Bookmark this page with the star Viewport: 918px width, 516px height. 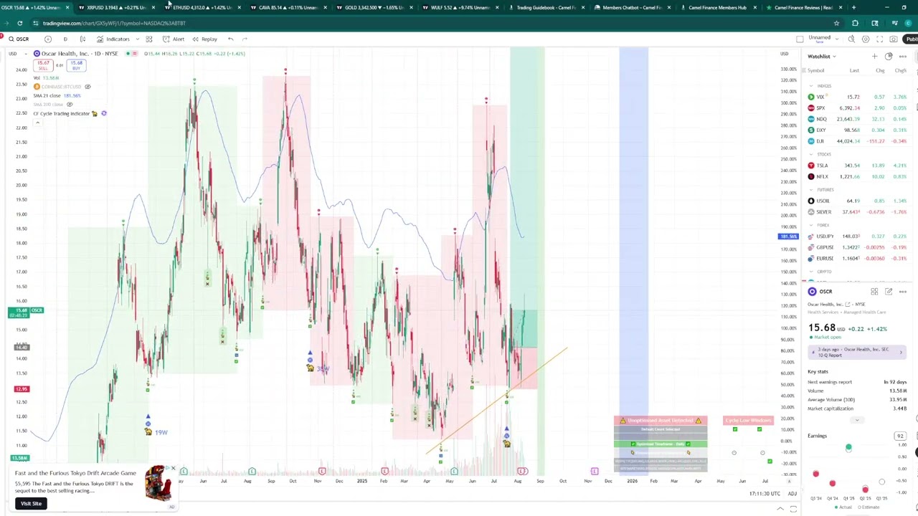point(836,23)
